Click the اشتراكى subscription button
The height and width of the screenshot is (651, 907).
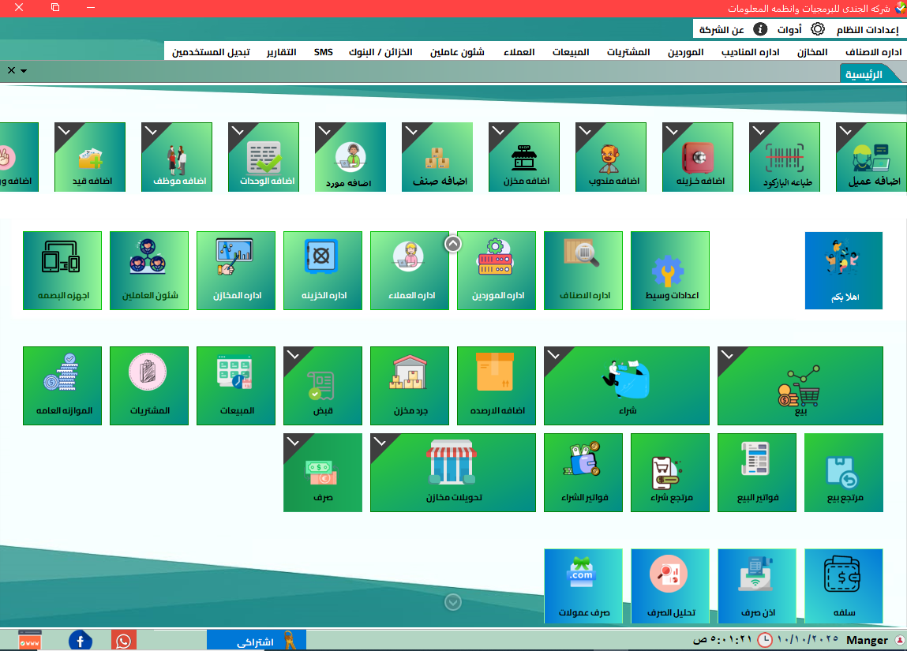pyautogui.click(x=256, y=641)
